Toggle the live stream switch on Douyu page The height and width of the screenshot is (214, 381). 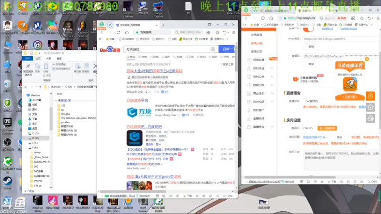tap(308, 29)
